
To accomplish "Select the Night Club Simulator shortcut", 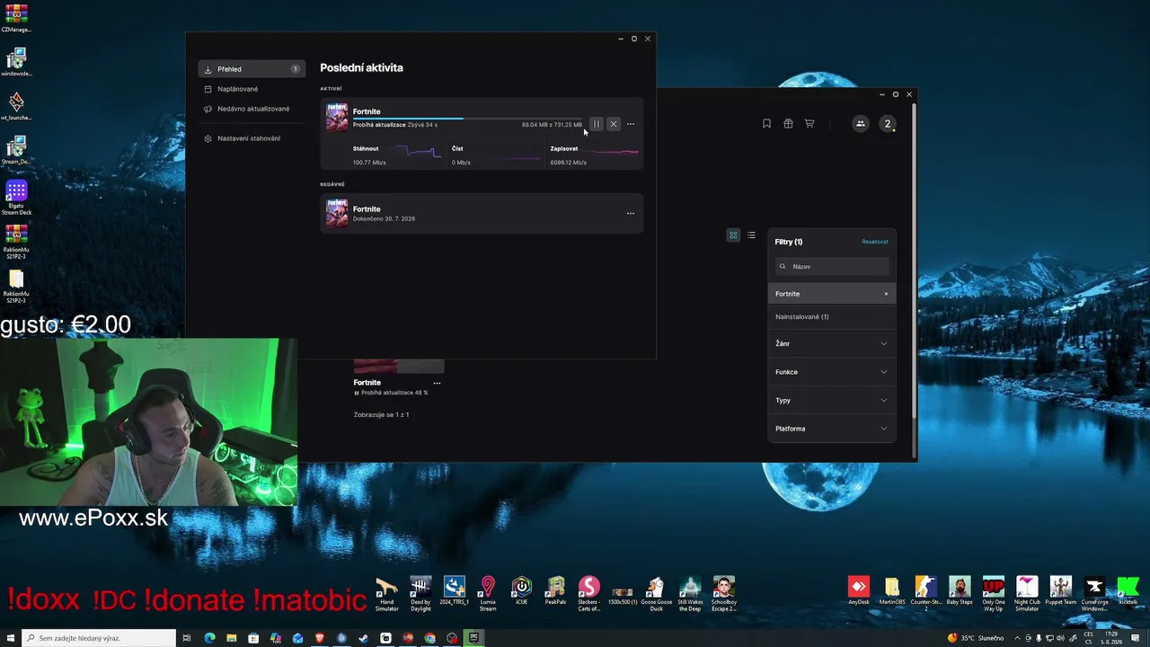I will tap(1027, 594).
